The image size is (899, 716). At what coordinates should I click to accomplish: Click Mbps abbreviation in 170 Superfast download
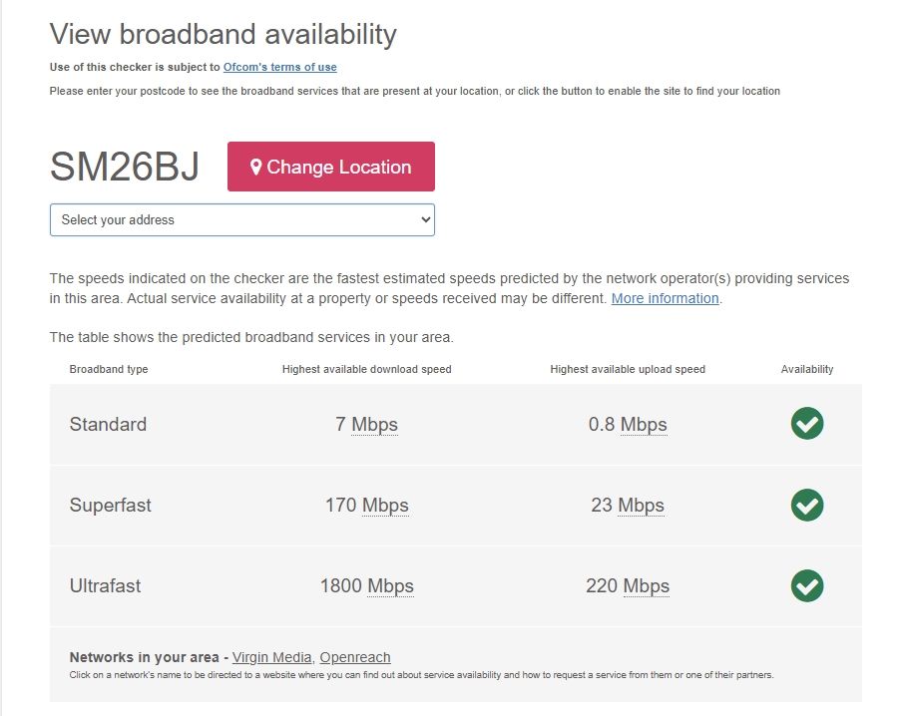(x=385, y=506)
